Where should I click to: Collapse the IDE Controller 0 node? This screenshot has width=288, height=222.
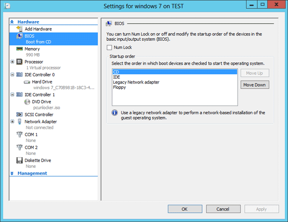[12, 75]
